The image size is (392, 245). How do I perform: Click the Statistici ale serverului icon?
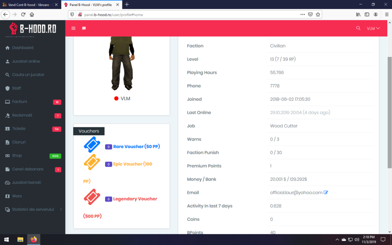(x=7, y=209)
